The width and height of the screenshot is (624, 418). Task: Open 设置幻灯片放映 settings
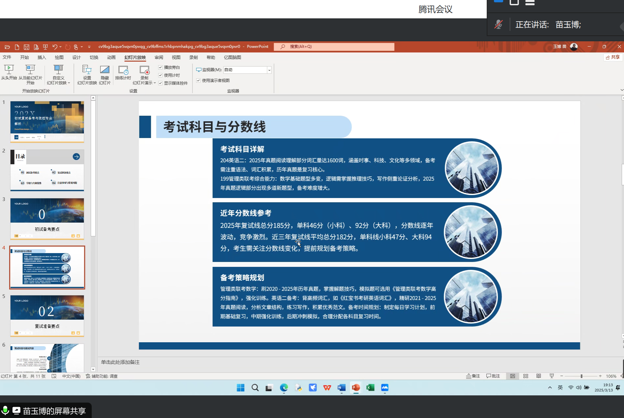click(87, 70)
